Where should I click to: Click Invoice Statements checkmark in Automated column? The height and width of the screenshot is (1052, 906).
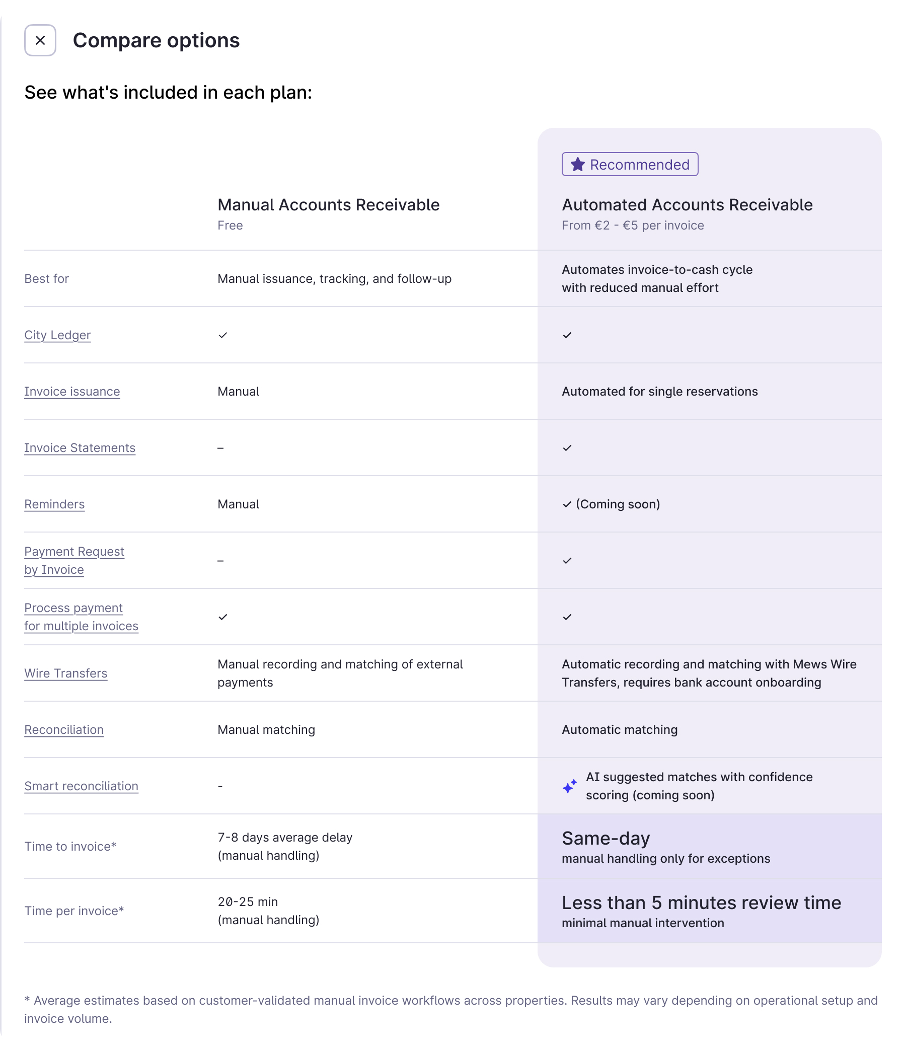pyautogui.click(x=567, y=448)
